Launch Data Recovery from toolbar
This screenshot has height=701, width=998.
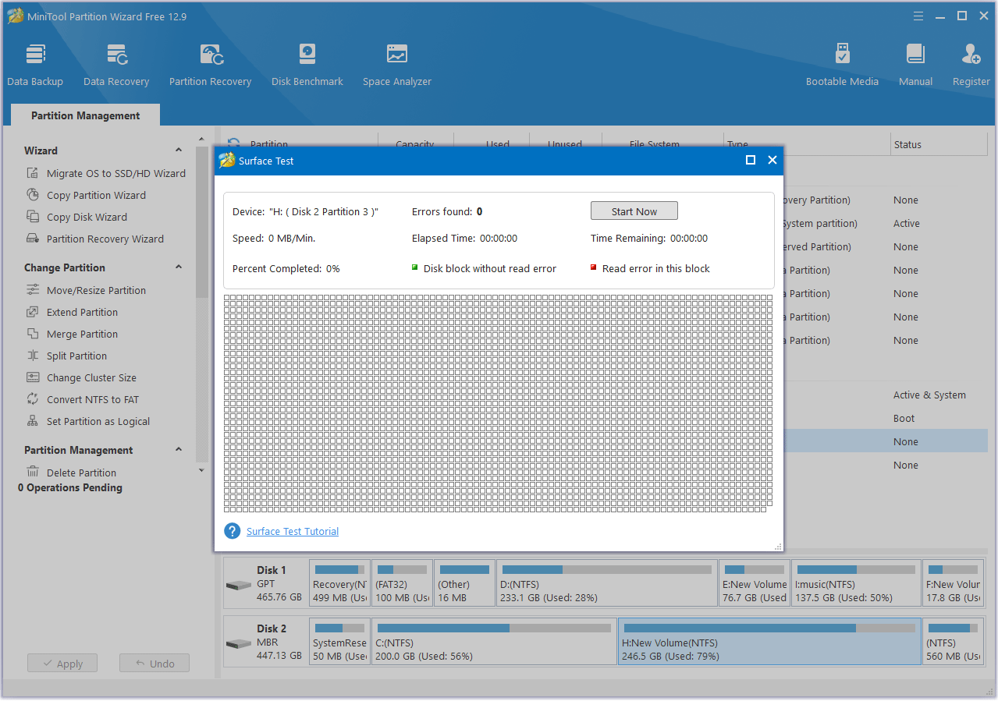(116, 65)
